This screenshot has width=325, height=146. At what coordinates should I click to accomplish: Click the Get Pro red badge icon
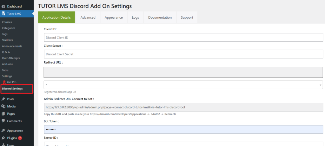pyautogui.click(x=4, y=82)
